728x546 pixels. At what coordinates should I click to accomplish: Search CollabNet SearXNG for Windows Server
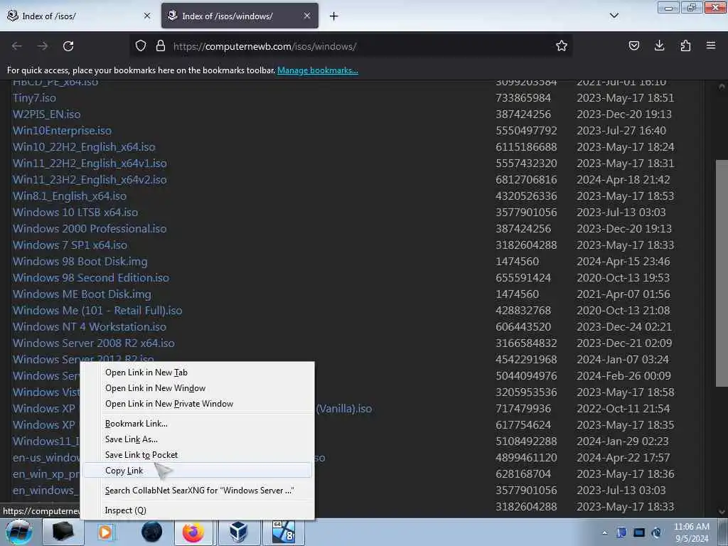(x=199, y=491)
